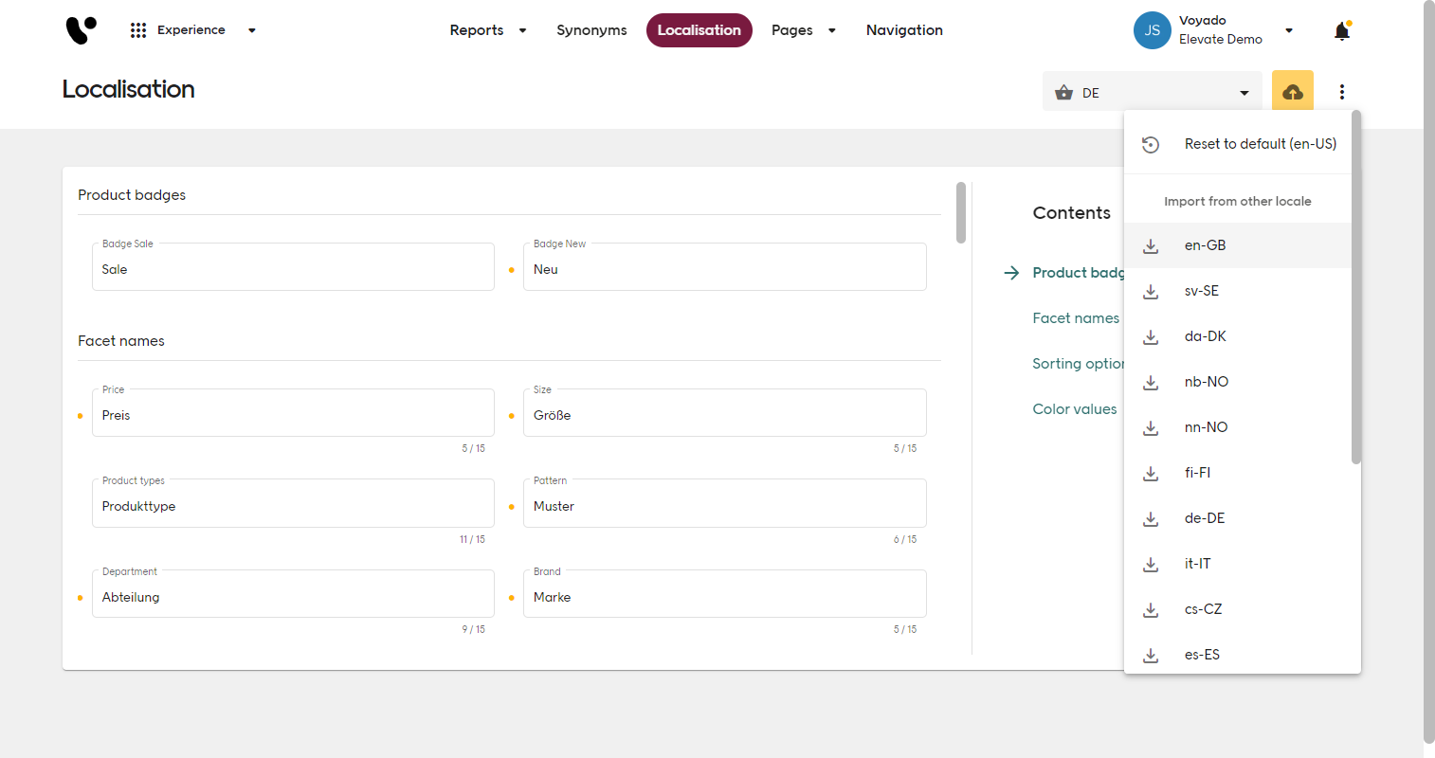Open the Synonyms tab
The width and height of the screenshot is (1435, 758).
(591, 30)
